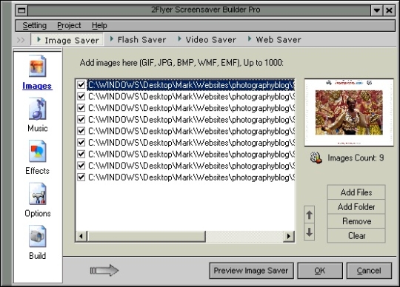Image resolution: width=400 pixels, height=287 pixels.
Task: Click the Images label link in sidebar
Action: [x=37, y=86]
